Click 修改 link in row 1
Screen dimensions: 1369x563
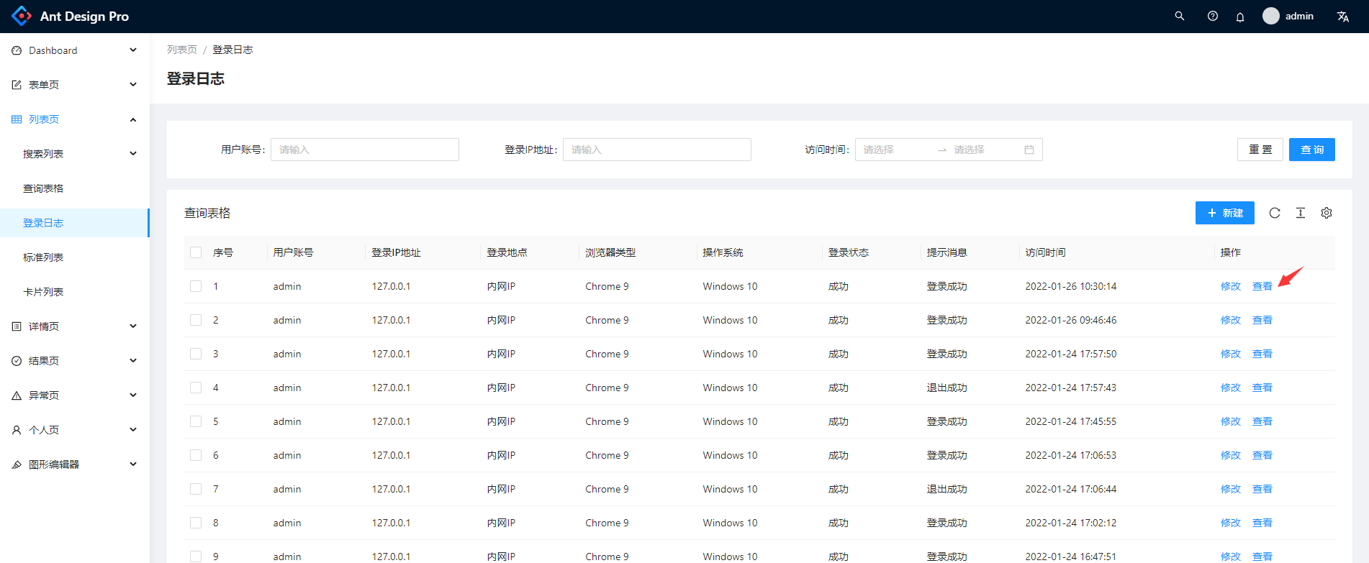[1231, 286]
